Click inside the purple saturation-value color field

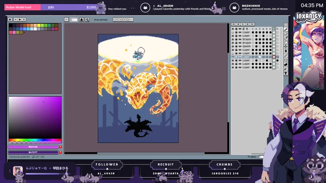[35, 118]
